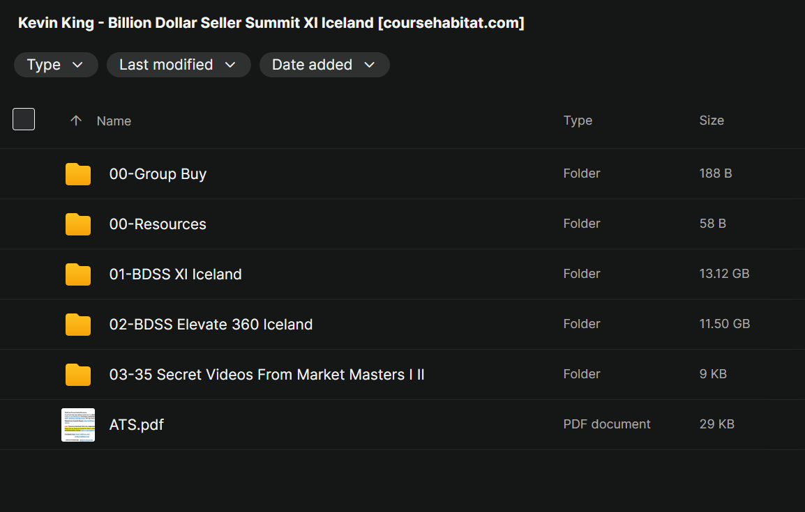Click the 03-35 Secret Videos folder icon

point(78,375)
